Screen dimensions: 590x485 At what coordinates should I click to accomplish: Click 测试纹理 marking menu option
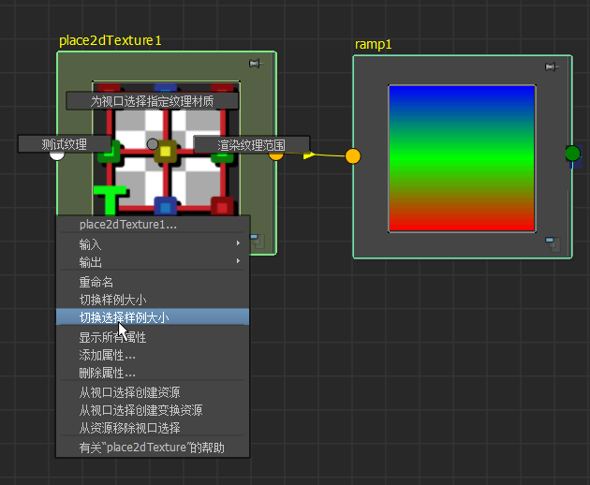pos(65,144)
